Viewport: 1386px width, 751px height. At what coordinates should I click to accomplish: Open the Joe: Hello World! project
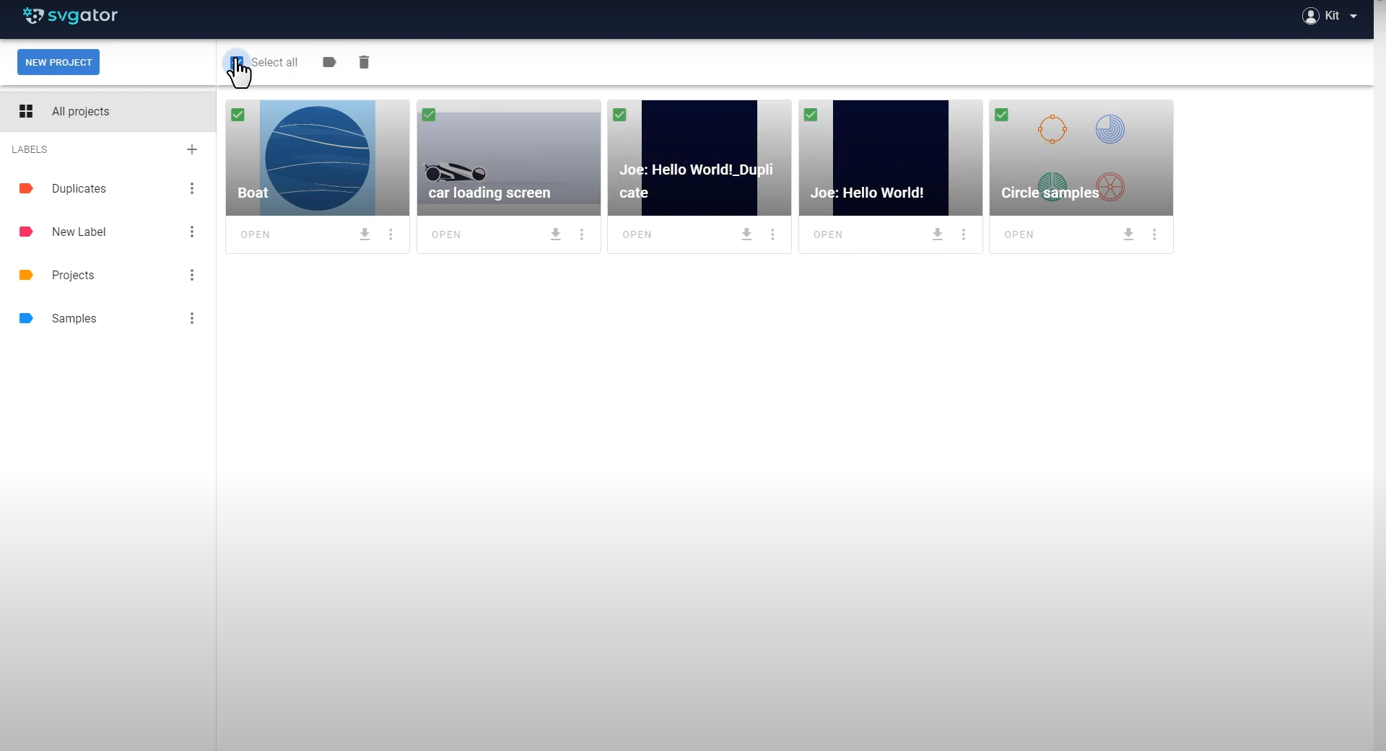(x=828, y=234)
